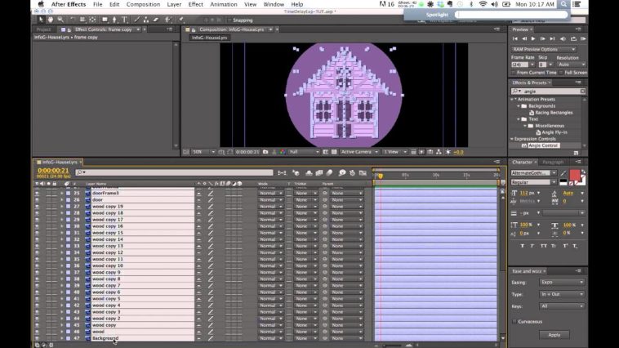The width and height of the screenshot is (619, 348).
Task: Check the From Current Time option
Action: click(x=514, y=73)
